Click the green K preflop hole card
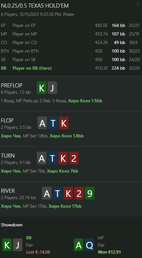Viewport: 142px width, 258px height. (42, 88)
